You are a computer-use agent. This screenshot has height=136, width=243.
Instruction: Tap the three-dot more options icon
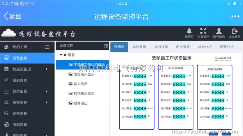click(235, 17)
